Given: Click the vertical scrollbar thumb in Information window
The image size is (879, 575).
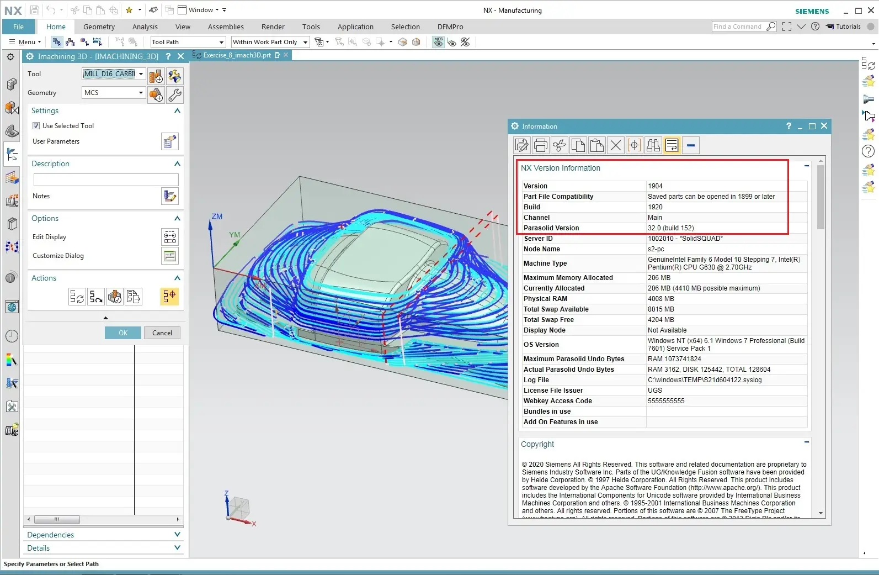Looking at the screenshot, I should click(x=821, y=197).
